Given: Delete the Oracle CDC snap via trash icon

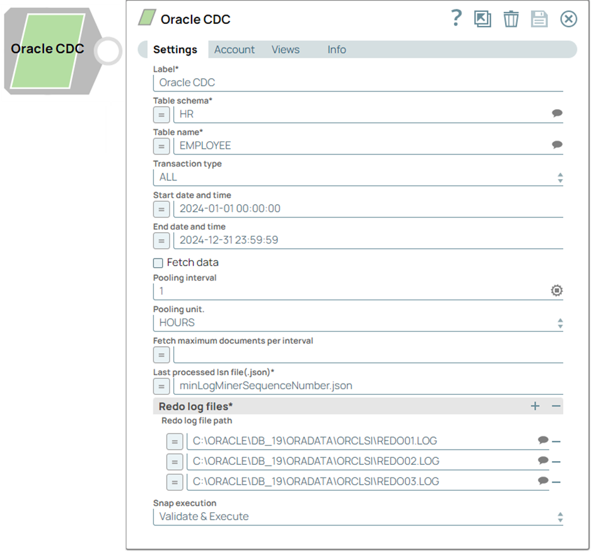Looking at the screenshot, I should pyautogui.click(x=511, y=19).
